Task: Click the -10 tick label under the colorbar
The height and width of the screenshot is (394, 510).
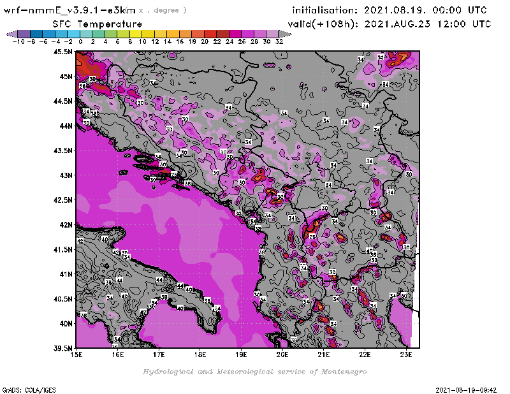Action: point(18,42)
